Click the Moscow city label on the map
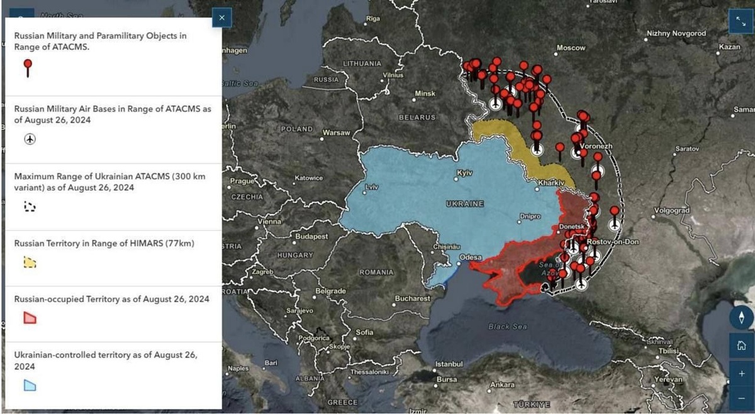Image resolution: width=755 pixels, height=414 pixels. (x=571, y=48)
